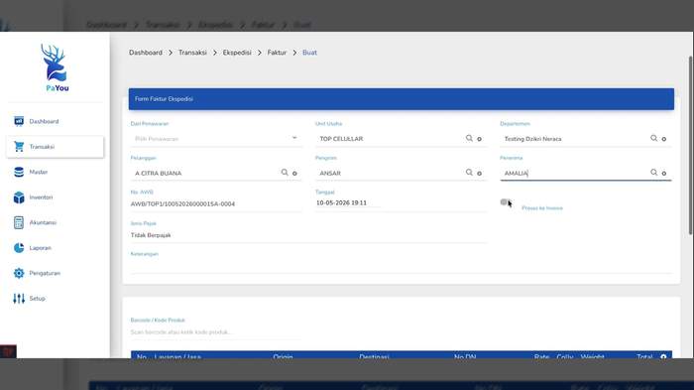Click the Pengaturan gear icon
The image size is (694, 390).
click(19, 273)
